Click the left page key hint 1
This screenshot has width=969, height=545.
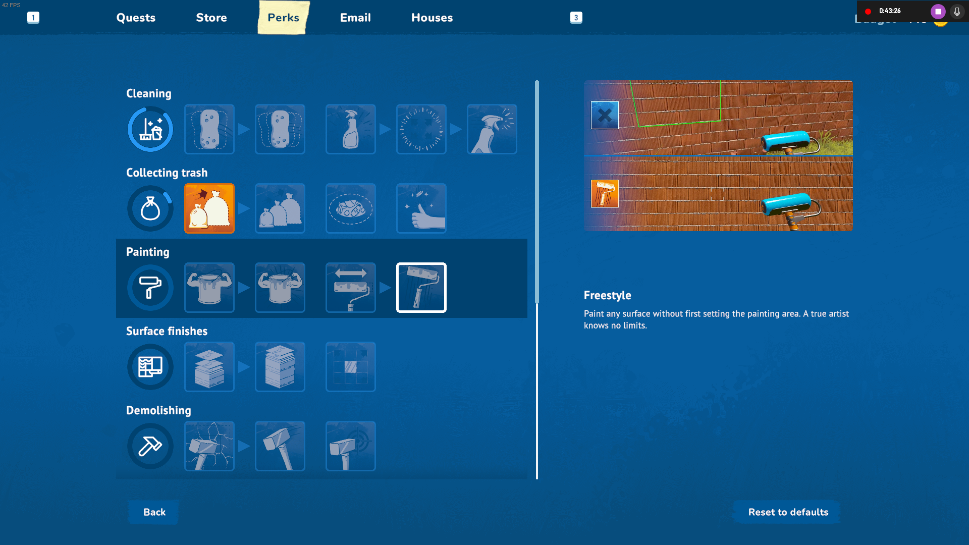pyautogui.click(x=33, y=18)
